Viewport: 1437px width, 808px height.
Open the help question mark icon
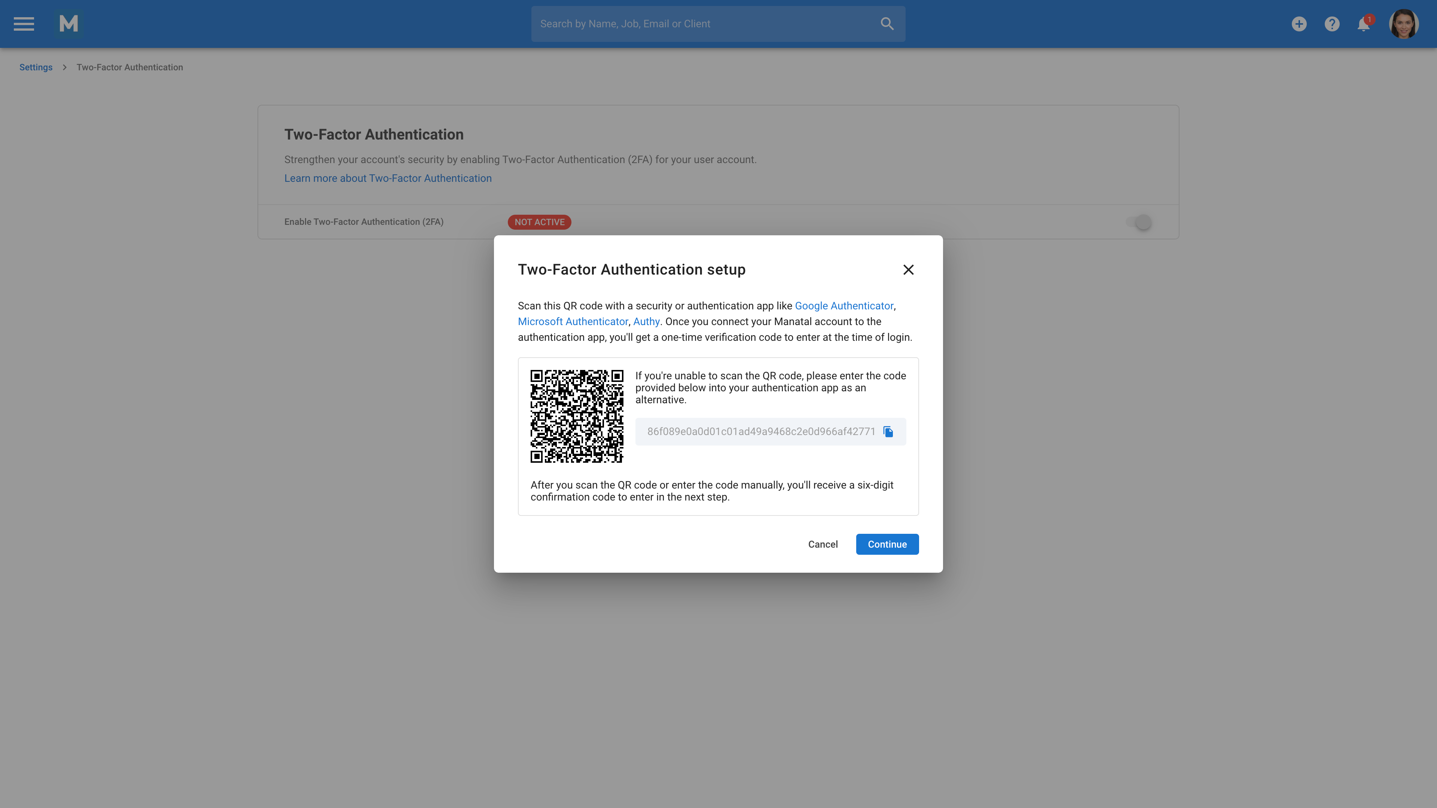[1331, 24]
